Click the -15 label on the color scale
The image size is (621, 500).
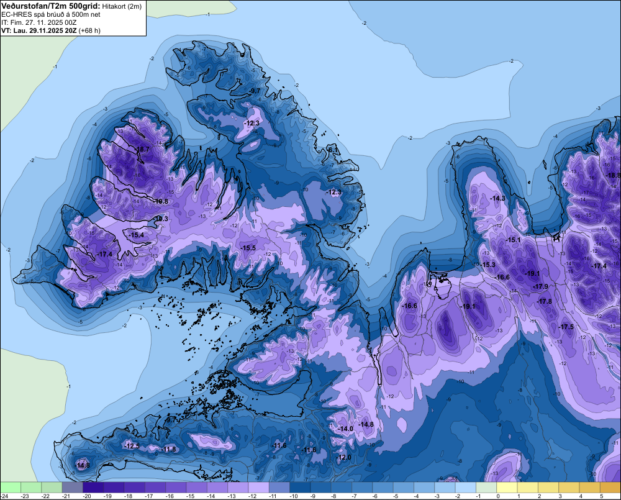click(x=191, y=496)
